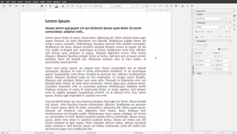Click the Print icon in the toolbar

(x=23, y=6)
